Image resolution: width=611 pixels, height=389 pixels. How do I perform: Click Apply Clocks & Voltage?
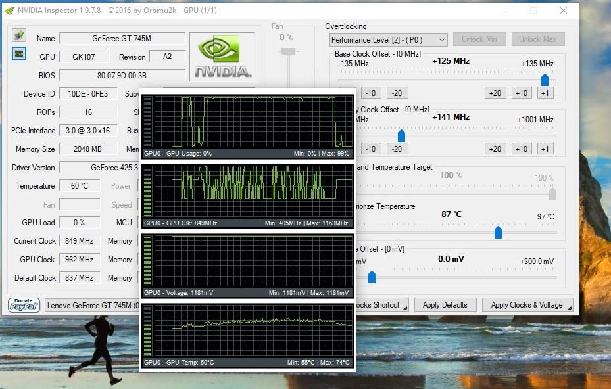pyautogui.click(x=527, y=305)
